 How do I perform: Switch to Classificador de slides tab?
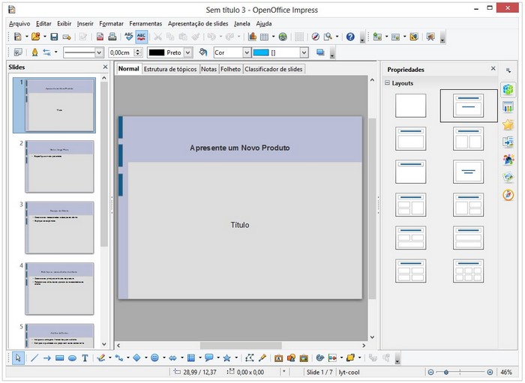pos(273,69)
